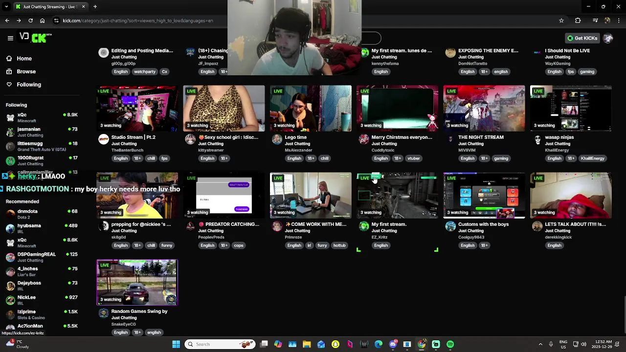Open the Following section
The width and height of the screenshot is (626, 352).
23,85
